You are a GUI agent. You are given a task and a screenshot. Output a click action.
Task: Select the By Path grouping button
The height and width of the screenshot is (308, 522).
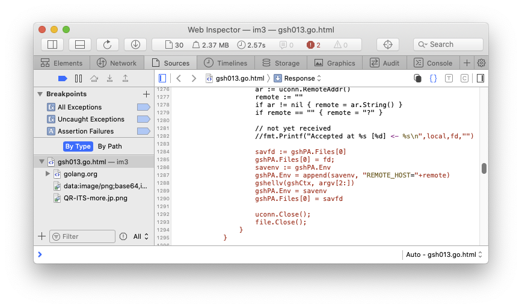109,146
